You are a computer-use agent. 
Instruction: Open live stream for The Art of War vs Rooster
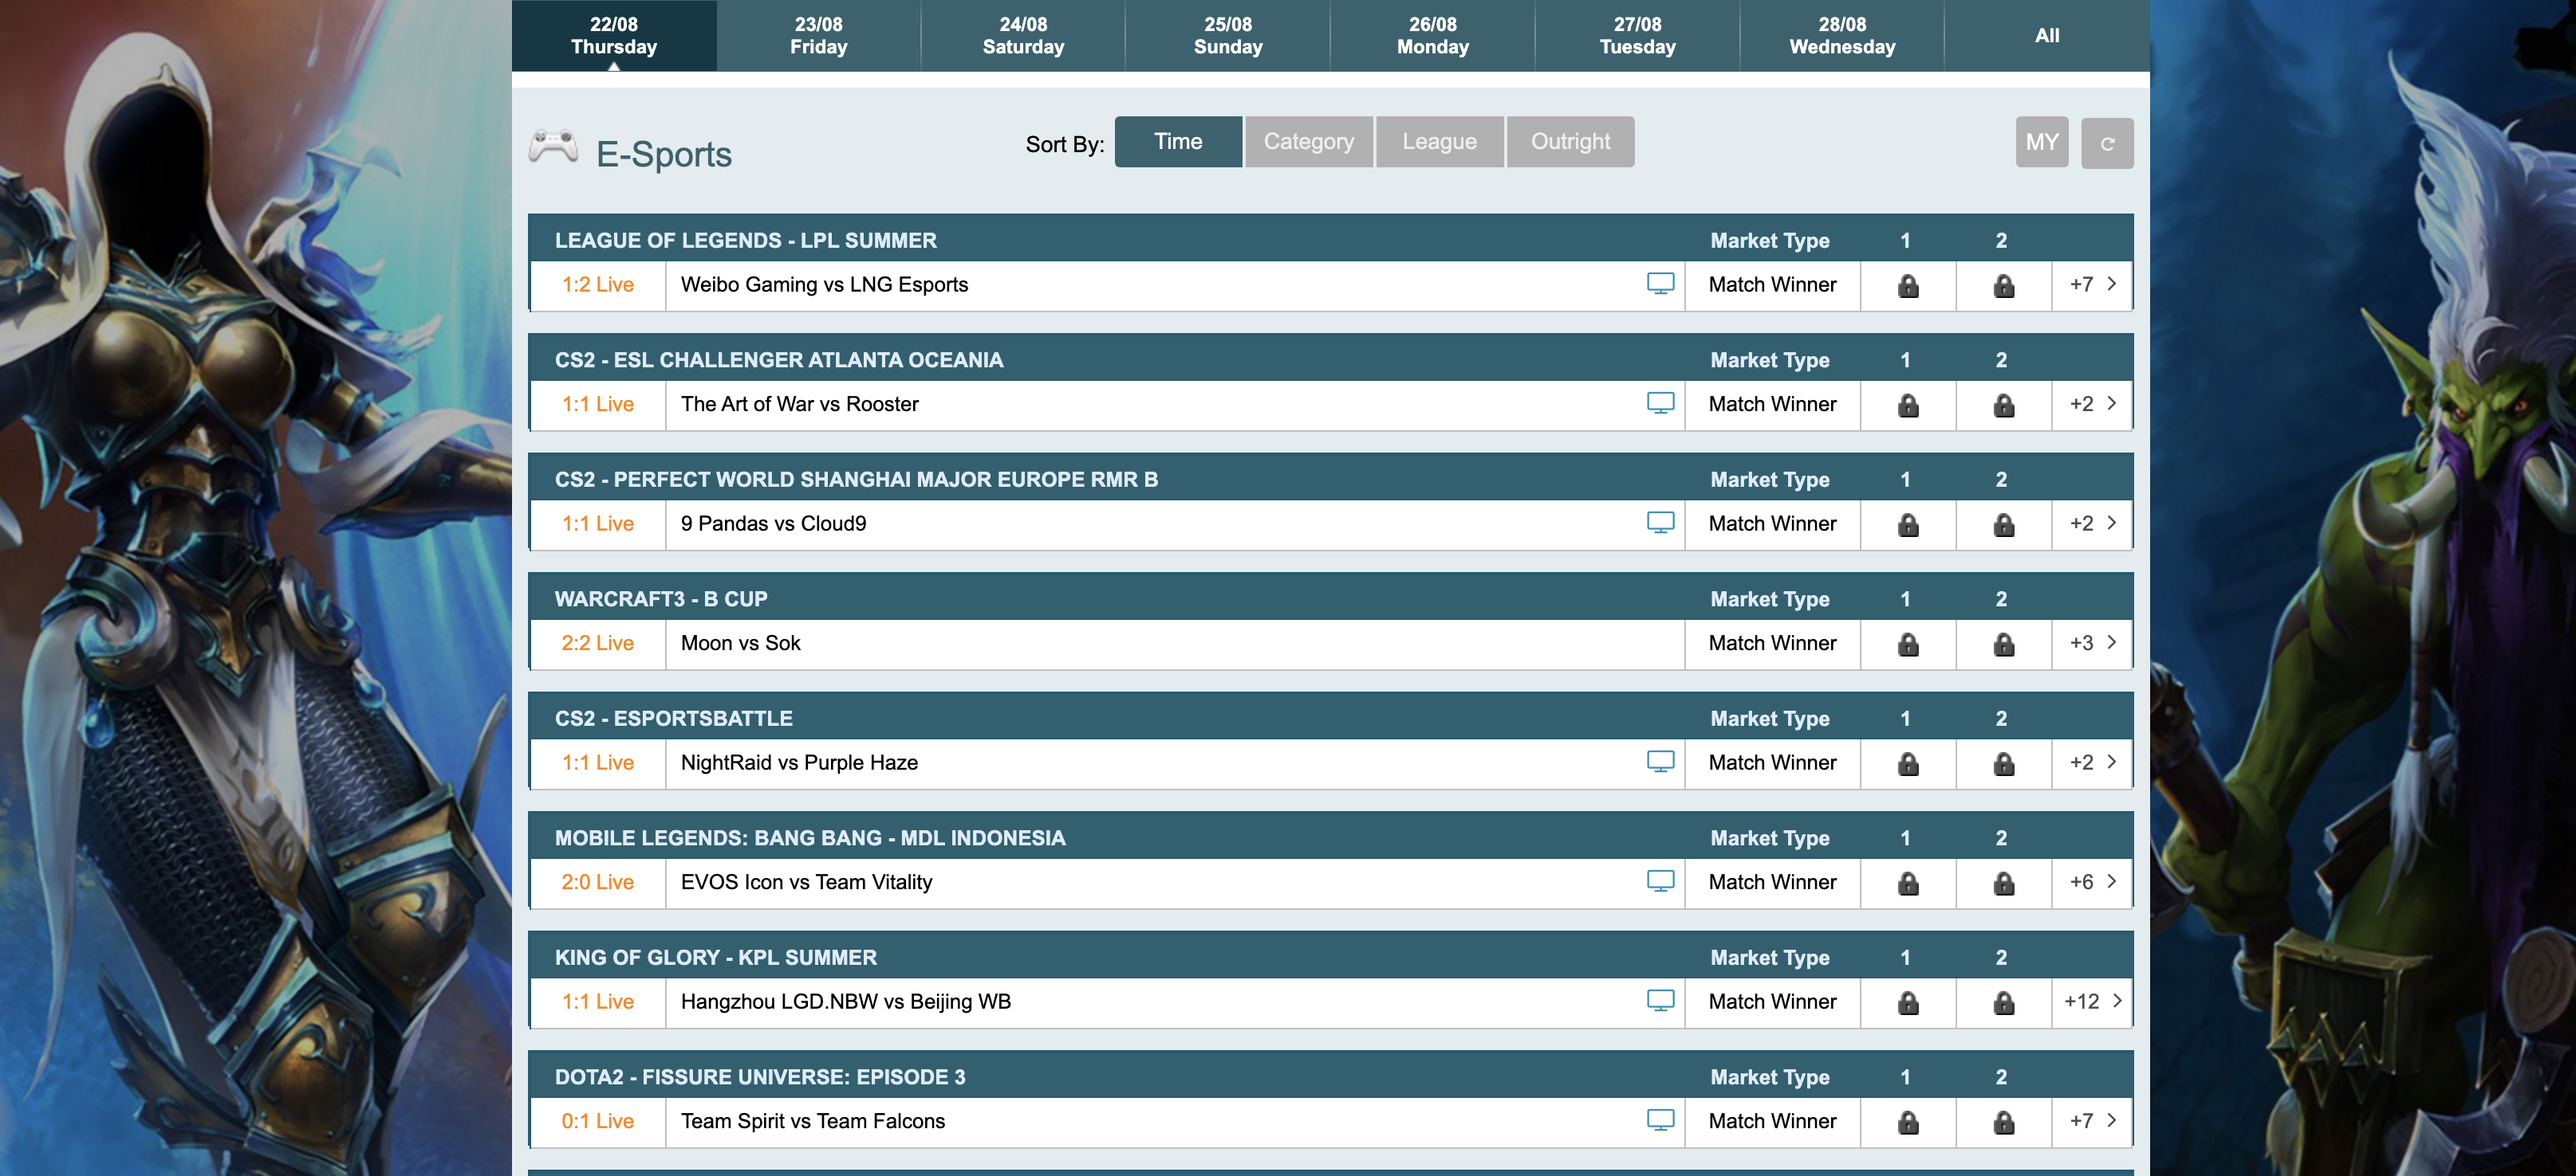click(1660, 404)
